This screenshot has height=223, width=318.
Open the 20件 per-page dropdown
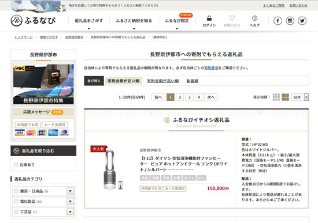[299, 97]
